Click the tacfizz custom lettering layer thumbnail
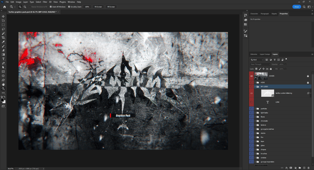The height and width of the screenshot is (170, 314). (268, 93)
